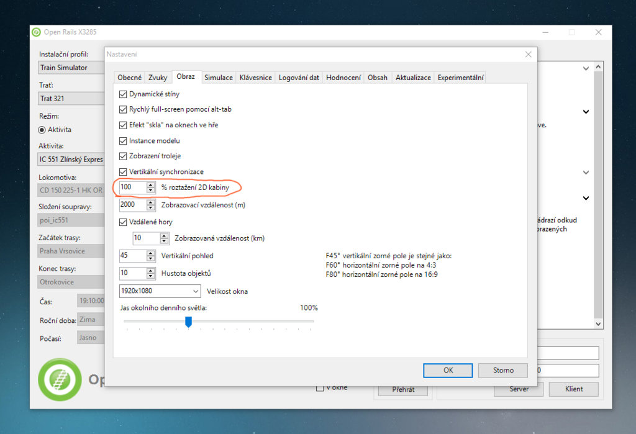The image size is (636, 434).
Task: Click the Zobrazovací vzdálenost (m) field
Action: click(x=132, y=205)
